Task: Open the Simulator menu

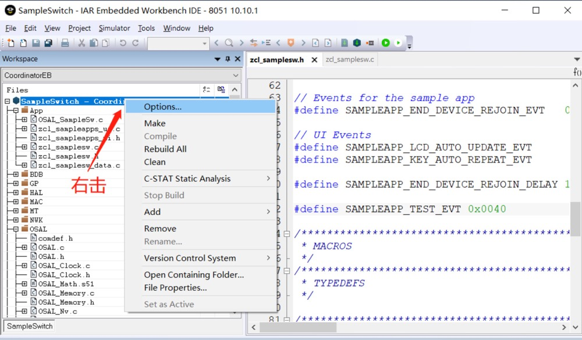Action: point(114,28)
